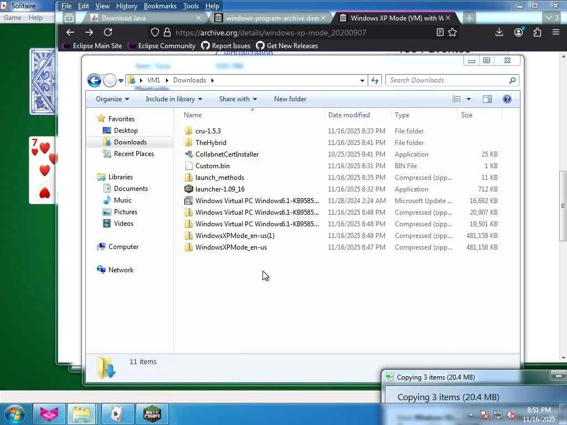
Task: Reload the Firefox page
Action: click(108, 32)
